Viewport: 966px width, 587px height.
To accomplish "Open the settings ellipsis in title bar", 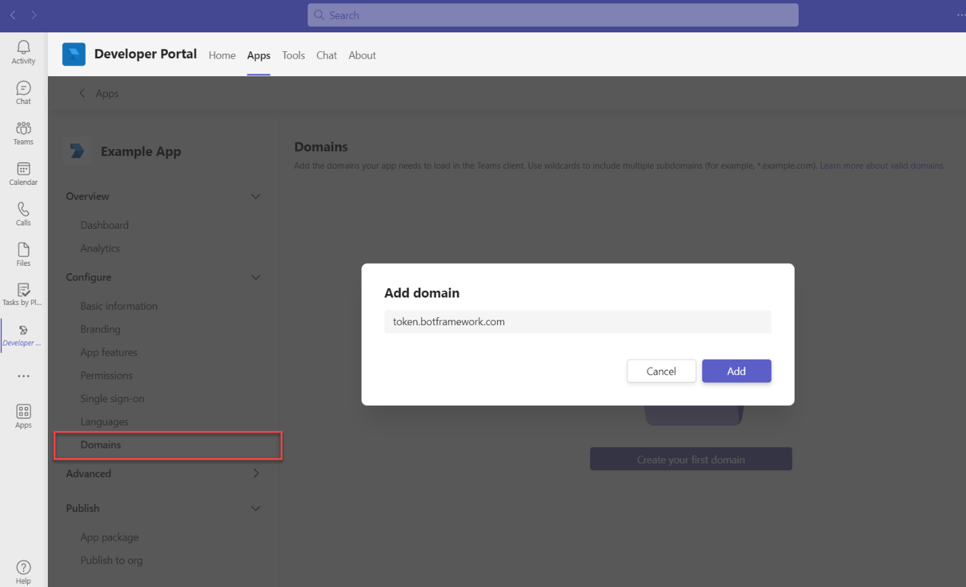I will coord(961,15).
